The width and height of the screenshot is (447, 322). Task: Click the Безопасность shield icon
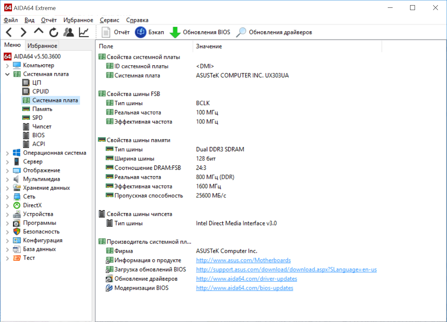point(17,231)
